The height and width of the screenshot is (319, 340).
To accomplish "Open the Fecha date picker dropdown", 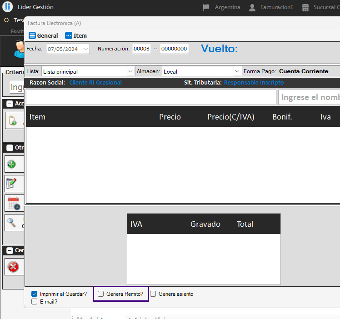I will 86,49.
